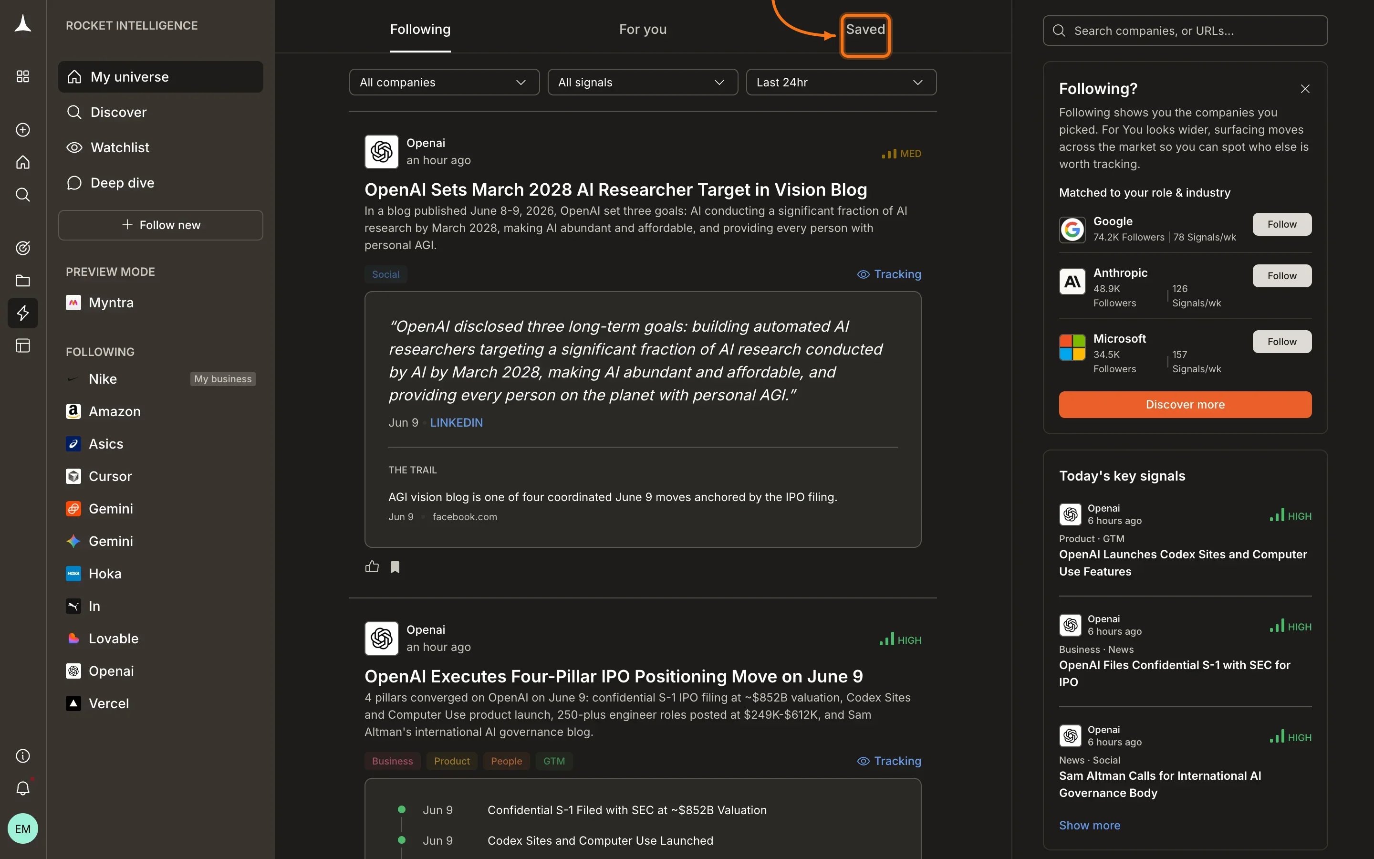This screenshot has width=1374, height=859.
Task: Follow Anthropic
Action: point(1282,276)
